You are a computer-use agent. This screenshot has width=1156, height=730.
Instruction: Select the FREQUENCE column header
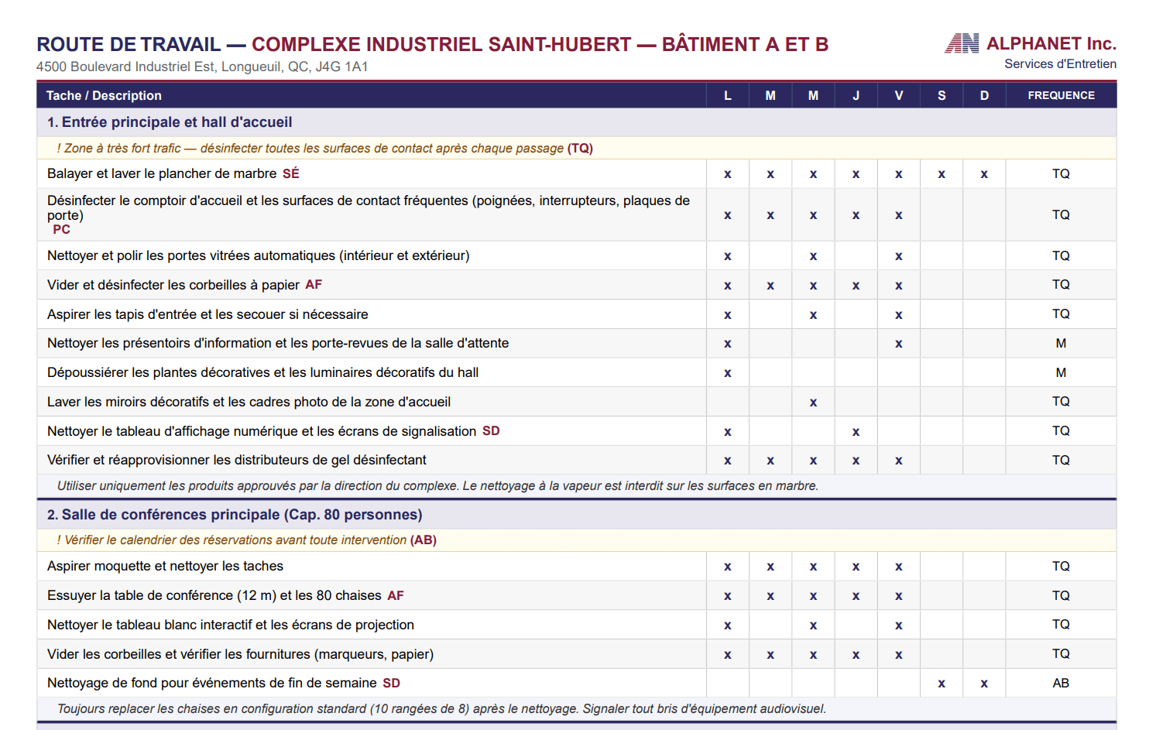pyautogui.click(x=1061, y=95)
